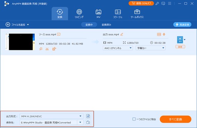The height and width of the screenshot is (128, 197).
Task: Close the AnyMP4 window
Action: (x=192, y=3)
